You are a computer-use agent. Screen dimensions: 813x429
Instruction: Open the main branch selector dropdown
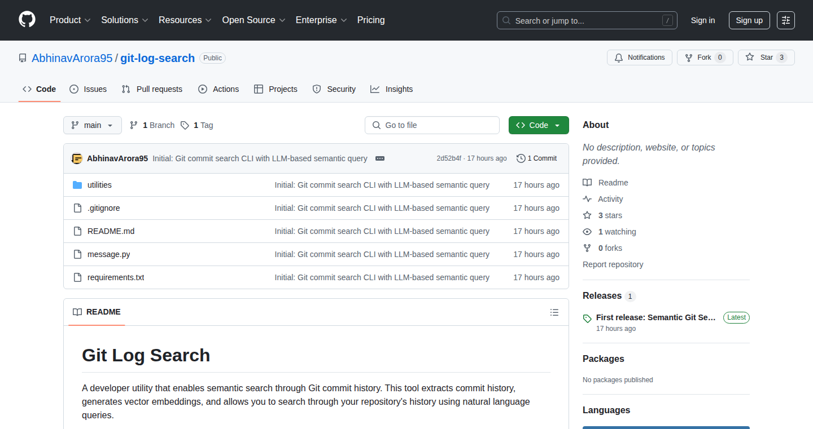tap(93, 125)
